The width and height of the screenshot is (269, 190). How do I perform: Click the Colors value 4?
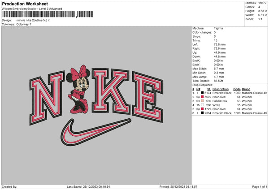tap(259, 7)
